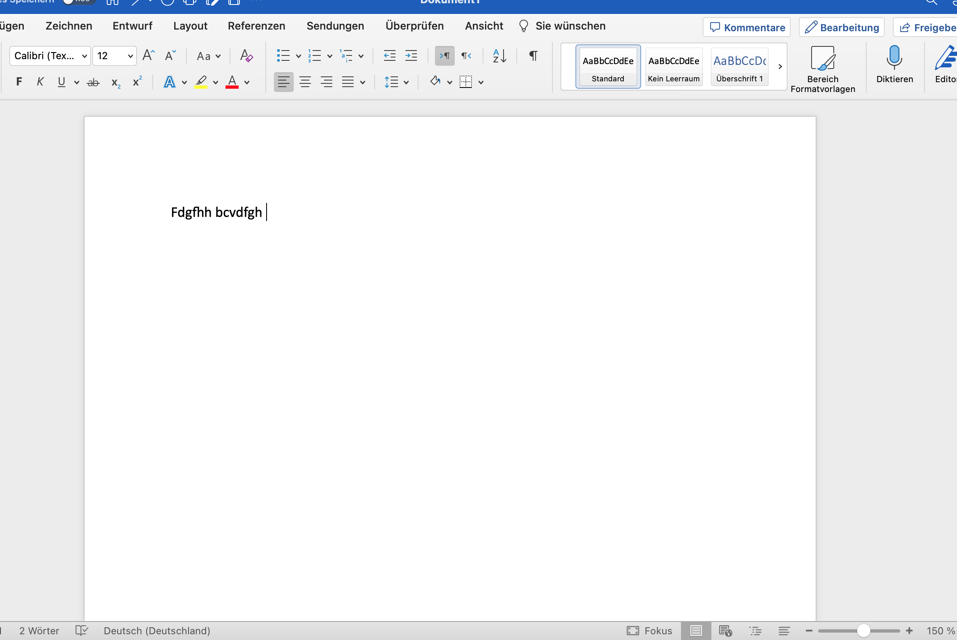Image resolution: width=957 pixels, height=640 pixels.
Task: Clear all formatting with eraser icon
Action: tap(246, 56)
